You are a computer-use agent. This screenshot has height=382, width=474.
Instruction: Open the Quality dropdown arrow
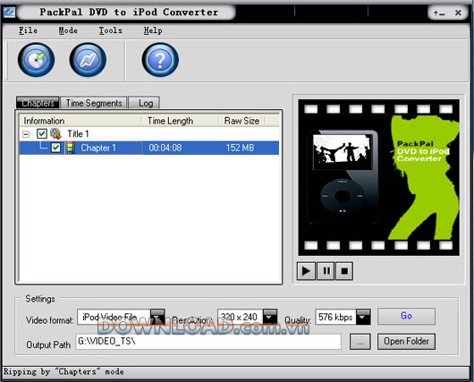click(x=363, y=317)
